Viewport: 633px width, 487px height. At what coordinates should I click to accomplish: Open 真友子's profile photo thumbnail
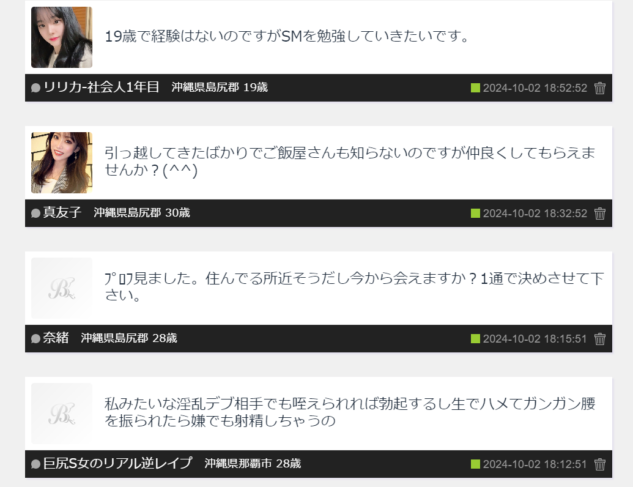[x=62, y=163]
